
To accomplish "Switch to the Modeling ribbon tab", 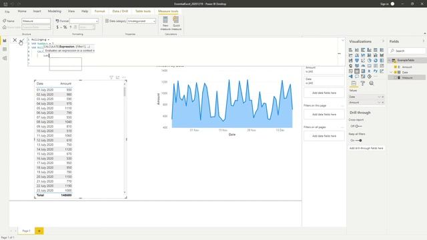I will tap(55, 11).
